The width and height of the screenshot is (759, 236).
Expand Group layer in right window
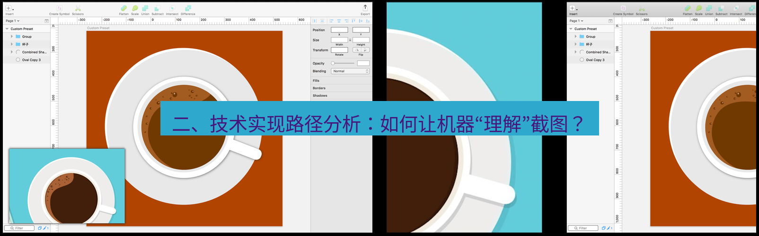[x=576, y=36]
